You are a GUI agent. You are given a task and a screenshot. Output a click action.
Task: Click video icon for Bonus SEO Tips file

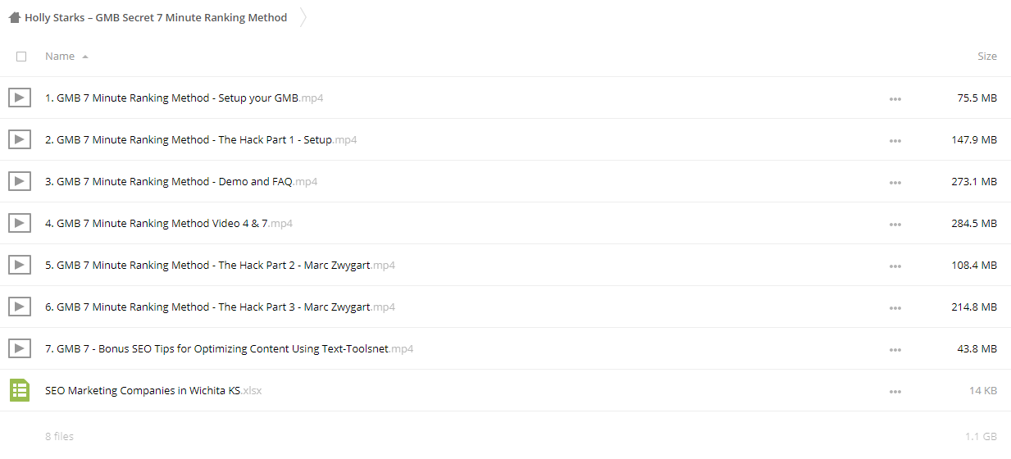(x=20, y=348)
